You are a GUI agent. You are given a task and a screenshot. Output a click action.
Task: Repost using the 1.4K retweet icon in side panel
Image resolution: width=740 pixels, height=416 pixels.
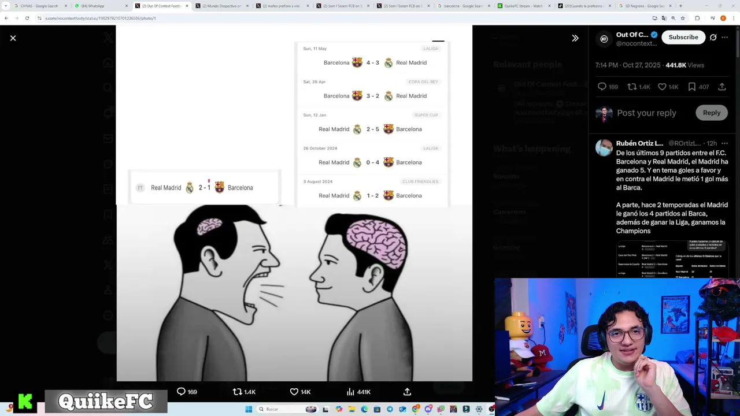pyautogui.click(x=632, y=87)
